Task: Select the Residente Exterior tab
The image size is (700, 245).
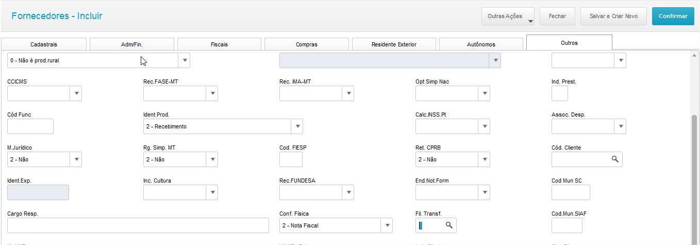Action: point(394,44)
